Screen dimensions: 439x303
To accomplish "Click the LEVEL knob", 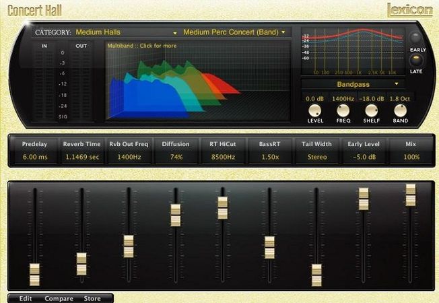I will pyautogui.click(x=315, y=111).
